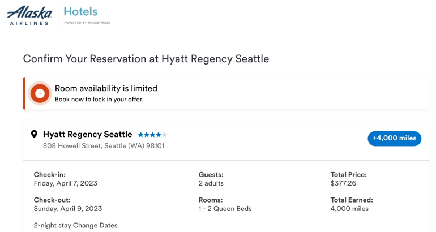Click the Room availability is limited message
The height and width of the screenshot is (232, 436).
point(106,88)
